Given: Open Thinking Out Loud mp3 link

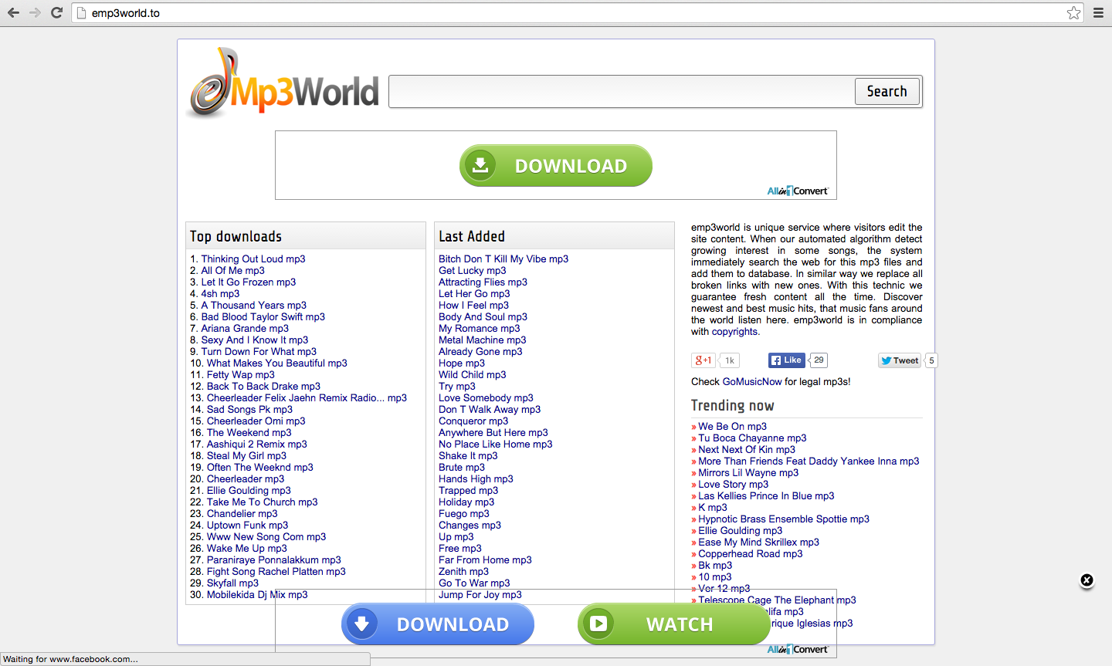Looking at the screenshot, I should (x=253, y=259).
